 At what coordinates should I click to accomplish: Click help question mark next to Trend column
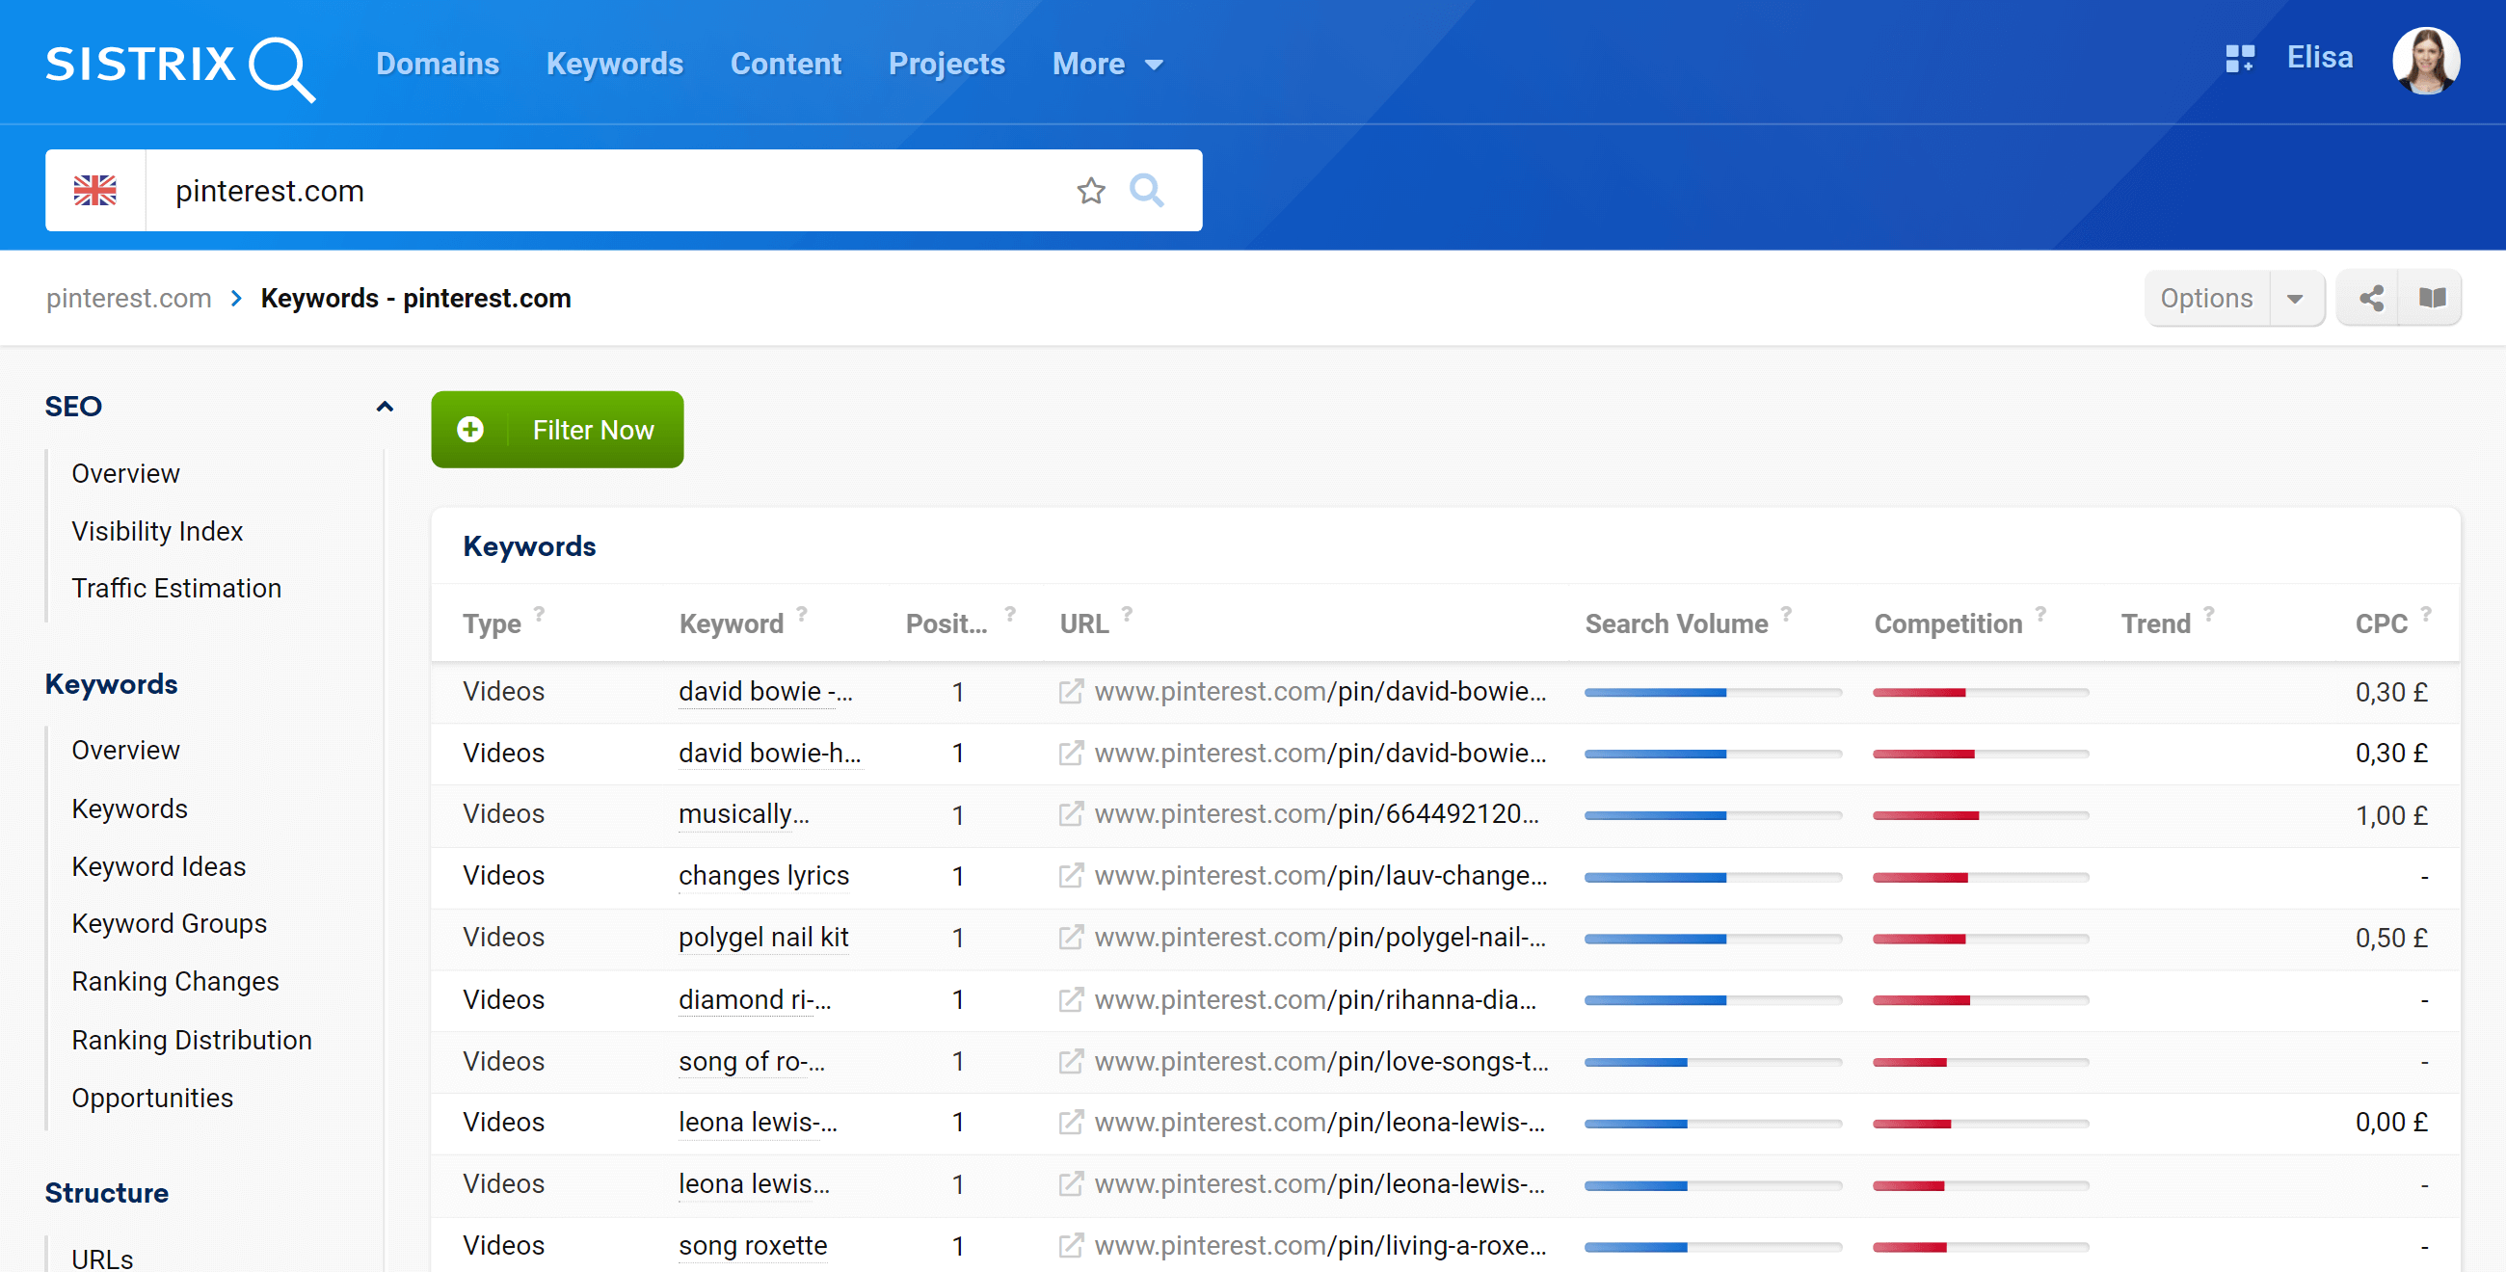point(2208,614)
